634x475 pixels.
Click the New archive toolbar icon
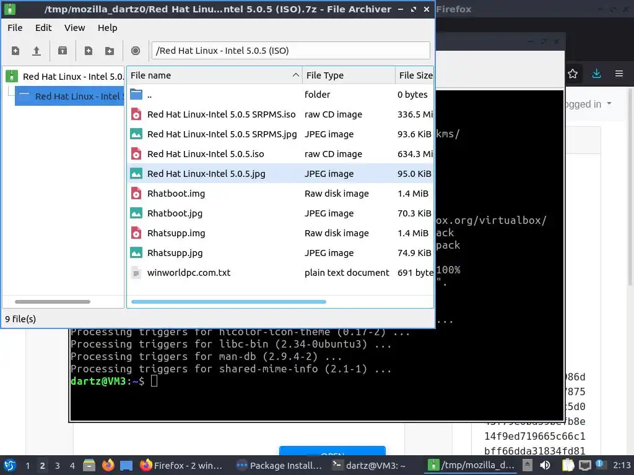[15, 51]
